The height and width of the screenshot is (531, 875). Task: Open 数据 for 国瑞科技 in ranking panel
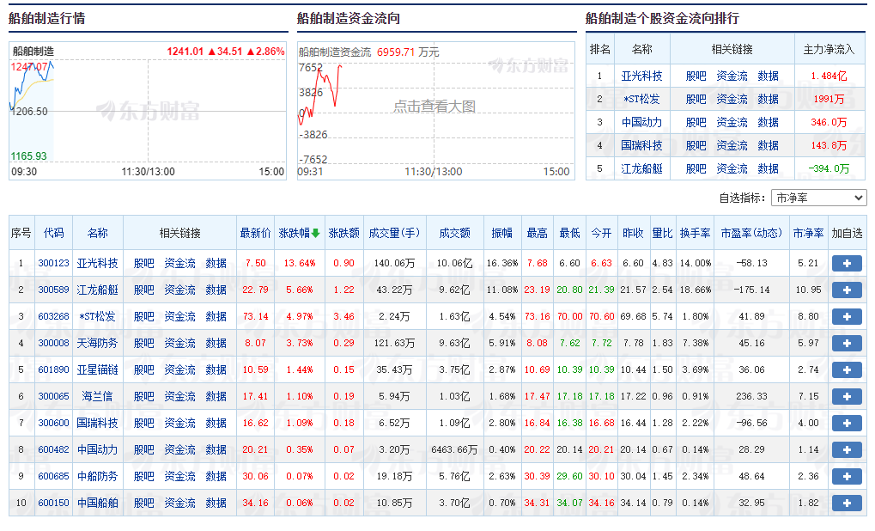click(x=768, y=146)
